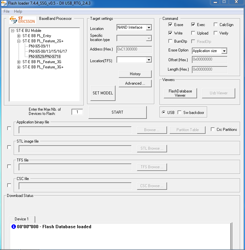
Task: Open the FlashDatabase Viewer
Action: [180, 93]
